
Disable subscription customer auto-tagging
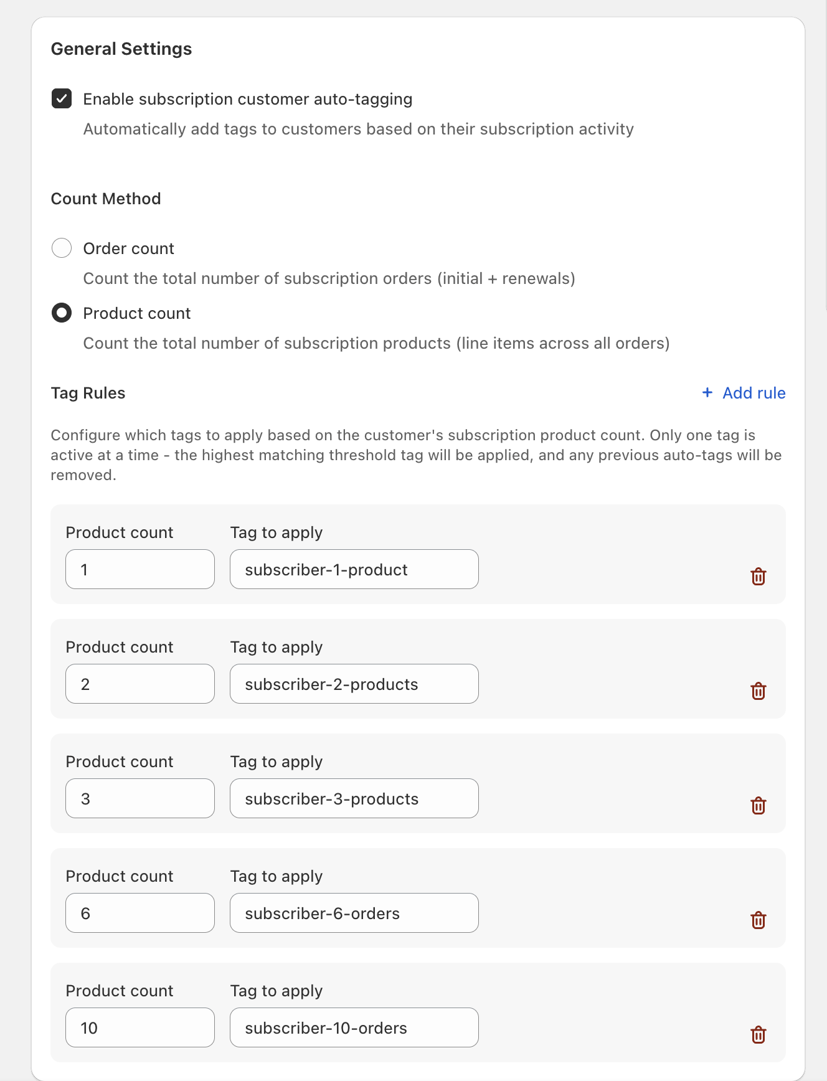pyautogui.click(x=62, y=98)
